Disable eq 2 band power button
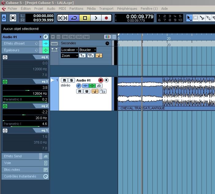The height and width of the screenshot is (194, 215). click(x=5, y=106)
